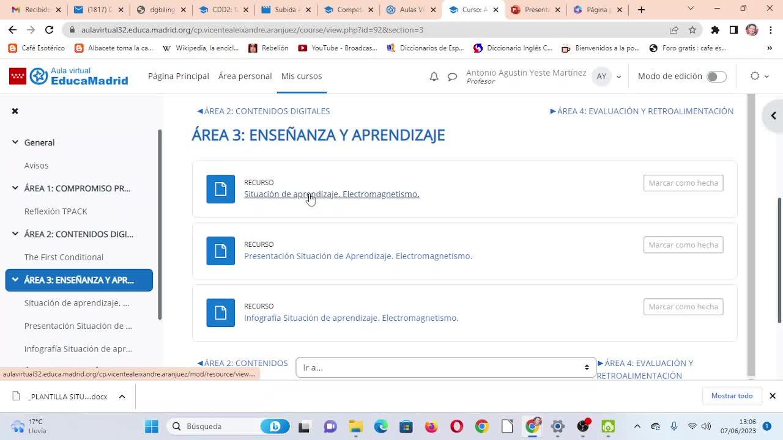Open file icon for Infografía Situación de aprendizaje
The height and width of the screenshot is (440, 783).
[x=221, y=312]
